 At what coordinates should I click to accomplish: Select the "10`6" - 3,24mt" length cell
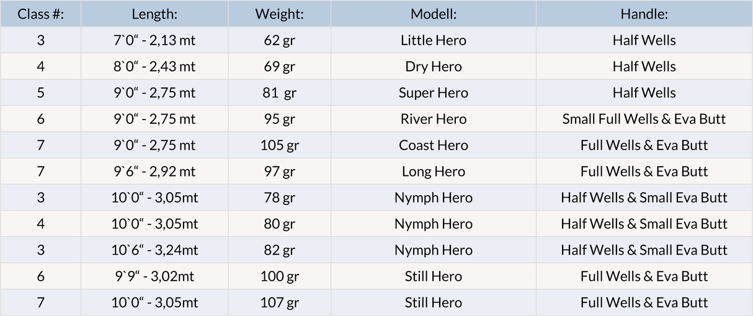[x=154, y=250]
